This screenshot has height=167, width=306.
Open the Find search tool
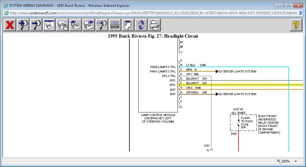pos(102,25)
